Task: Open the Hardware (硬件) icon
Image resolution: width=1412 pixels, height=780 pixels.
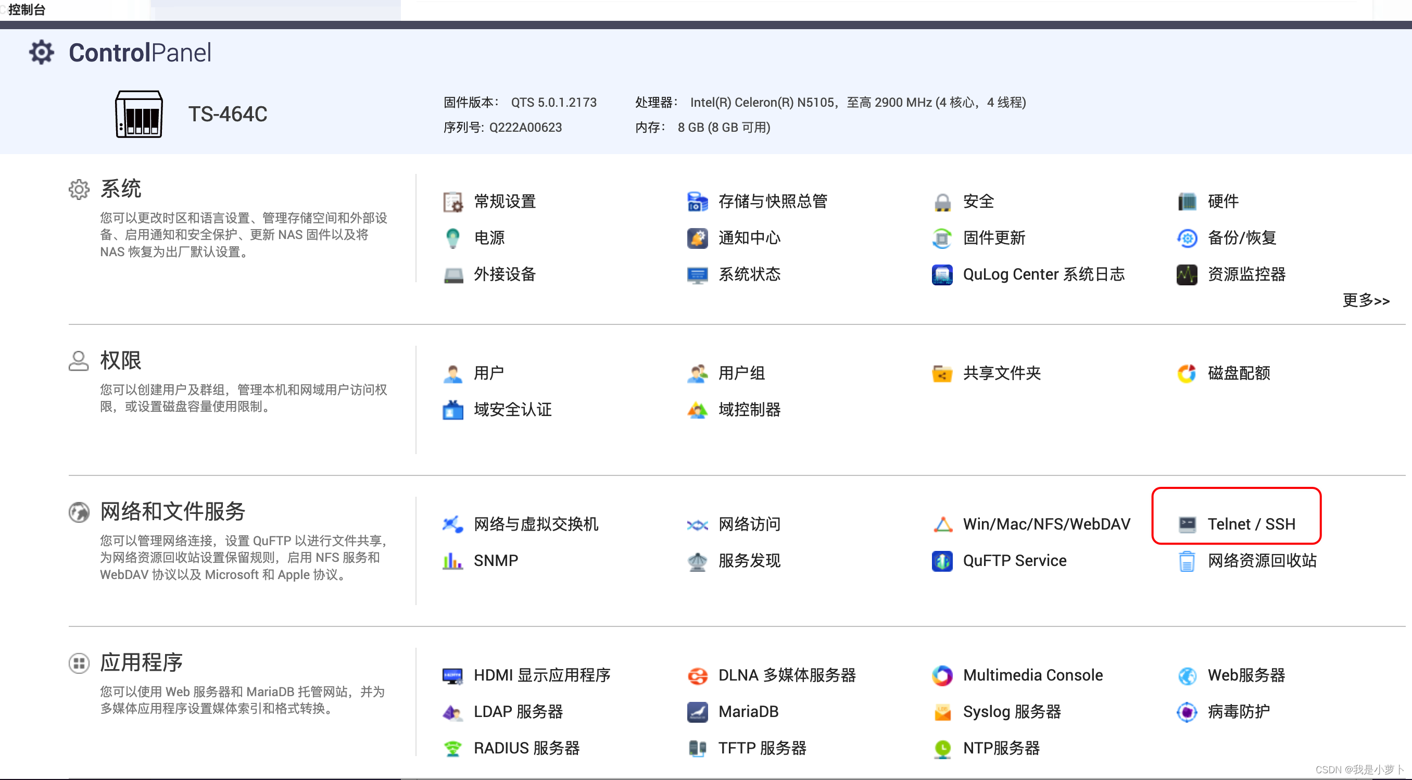Action: click(x=1187, y=202)
